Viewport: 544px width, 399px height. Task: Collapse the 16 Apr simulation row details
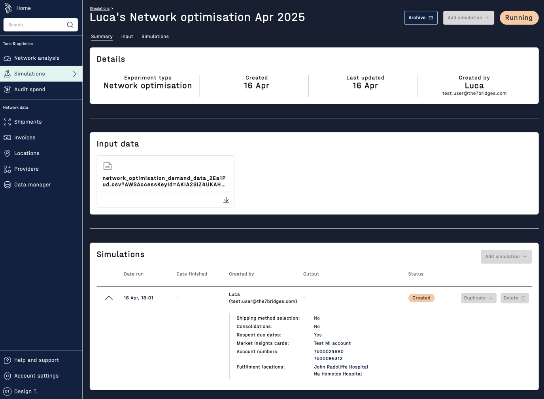[109, 298]
